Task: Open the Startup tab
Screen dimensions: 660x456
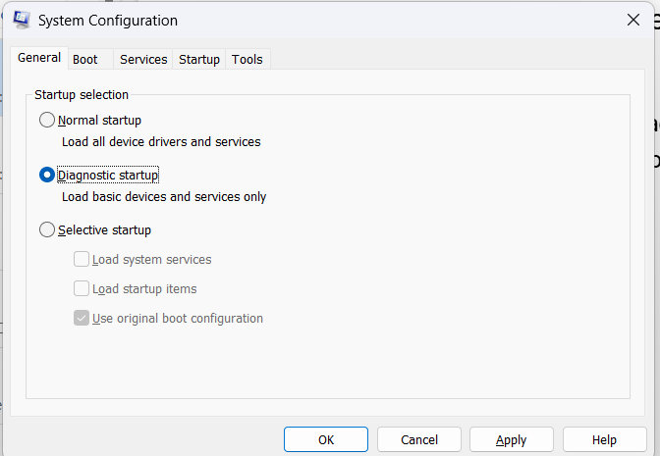Action: point(199,60)
